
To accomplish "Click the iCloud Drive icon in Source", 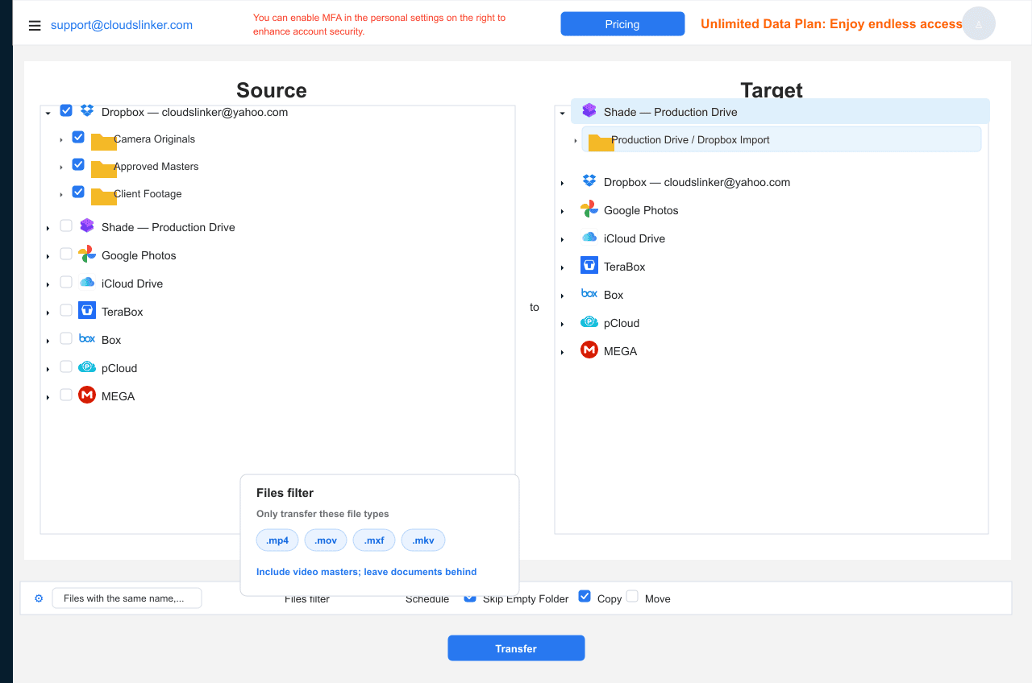I will (x=87, y=283).
